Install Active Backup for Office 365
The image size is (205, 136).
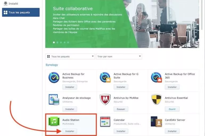172,87
